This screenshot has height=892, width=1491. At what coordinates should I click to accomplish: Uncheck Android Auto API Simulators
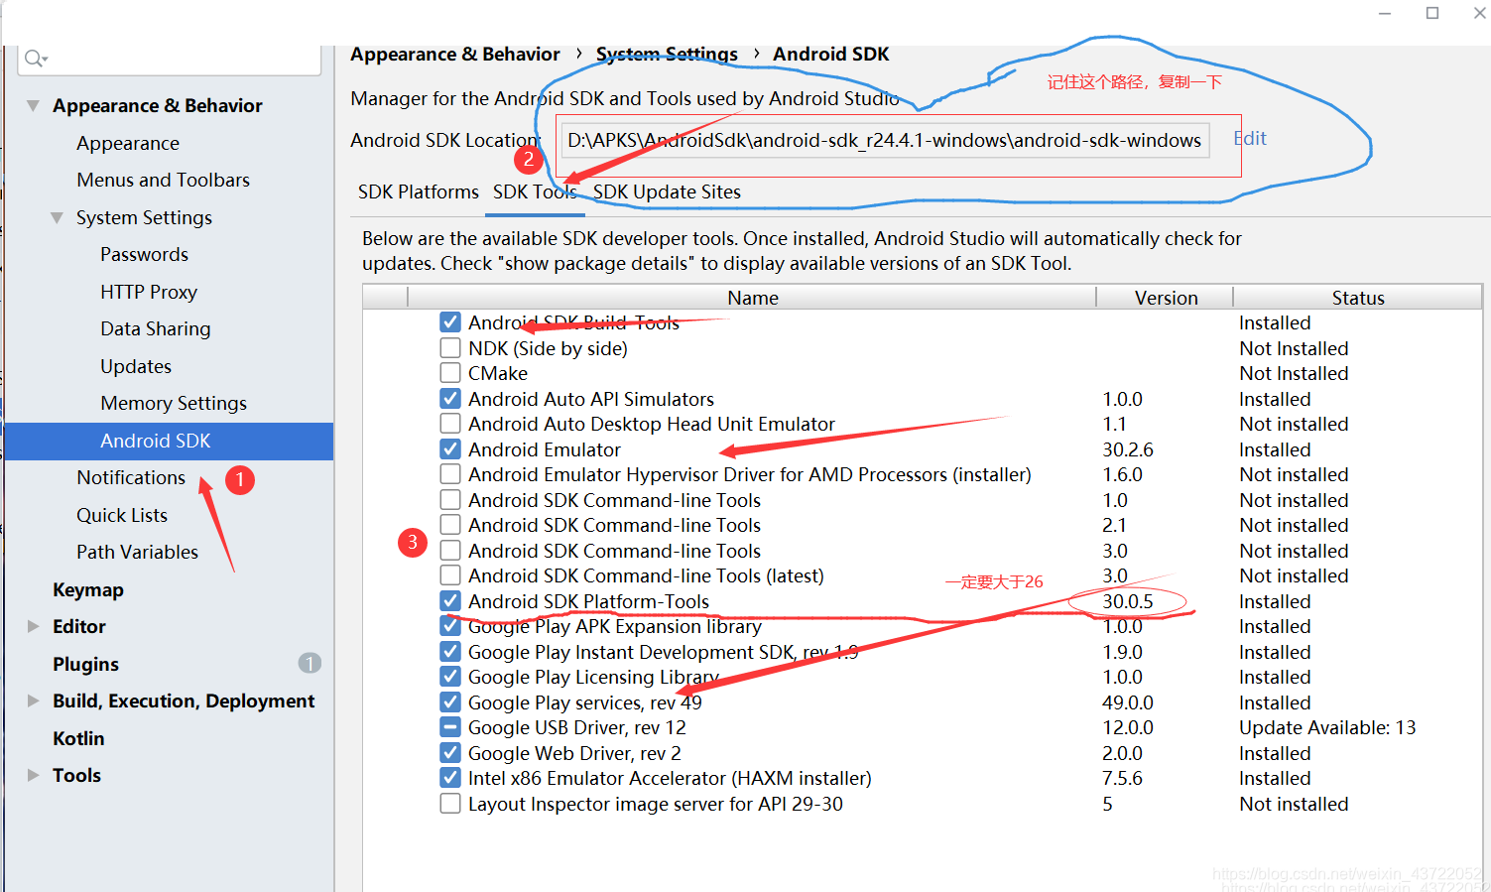[450, 399]
